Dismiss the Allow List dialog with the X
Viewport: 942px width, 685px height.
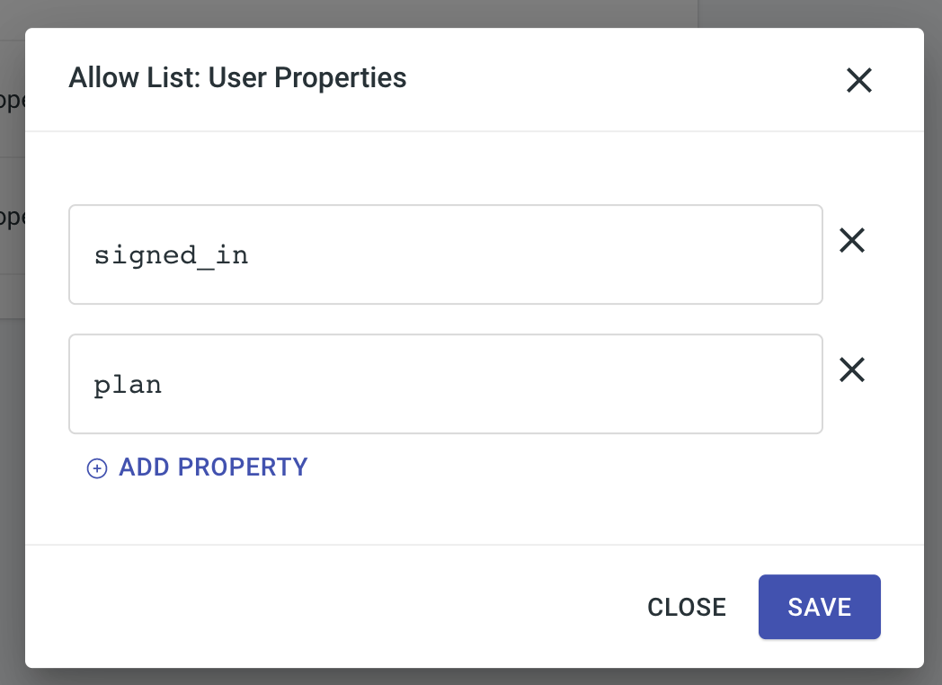click(859, 80)
